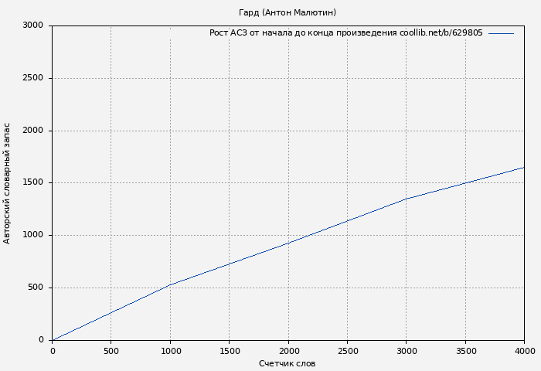This screenshot has width=541, height=371.
Task: Click the y-axis label "Авторский словарный запас"
Action: point(8,183)
